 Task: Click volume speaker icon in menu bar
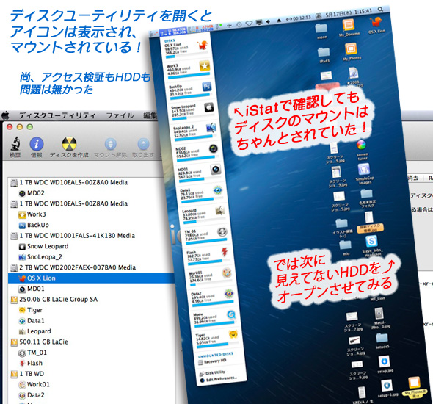click(268, 21)
